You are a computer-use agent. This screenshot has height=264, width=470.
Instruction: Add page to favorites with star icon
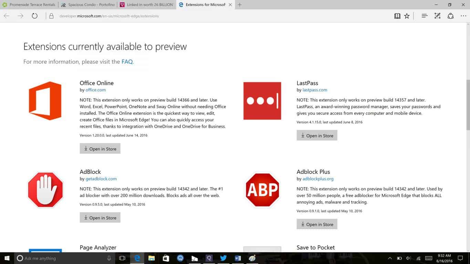407,16
